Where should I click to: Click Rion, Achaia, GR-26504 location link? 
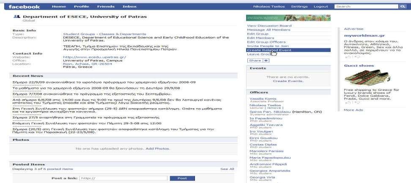(88, 64)
